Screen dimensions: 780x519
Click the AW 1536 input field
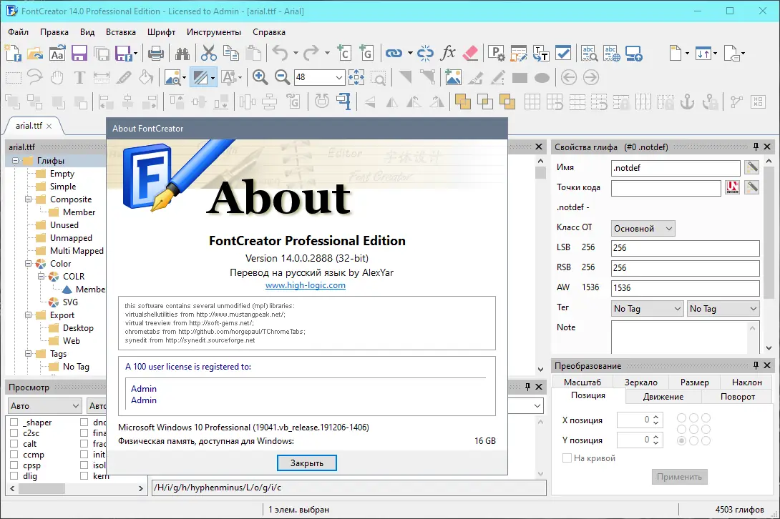pyautogui.click(x=685, y=288)
